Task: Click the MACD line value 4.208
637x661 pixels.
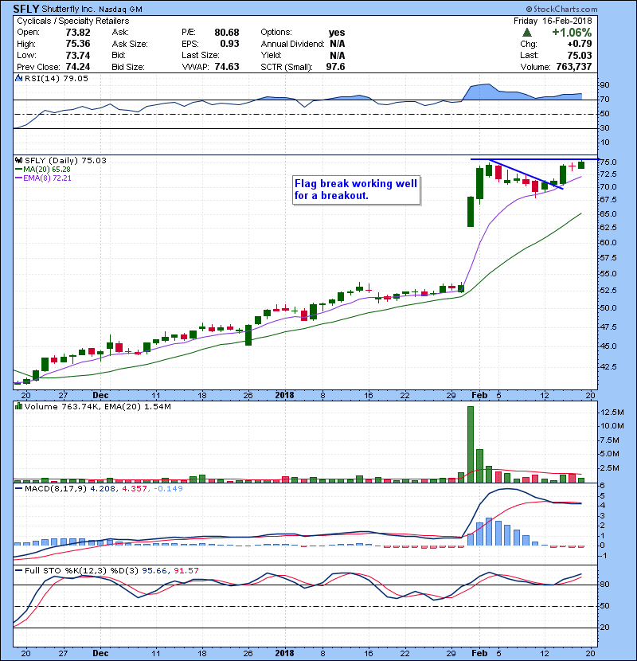Action: [x=103, y=489]
